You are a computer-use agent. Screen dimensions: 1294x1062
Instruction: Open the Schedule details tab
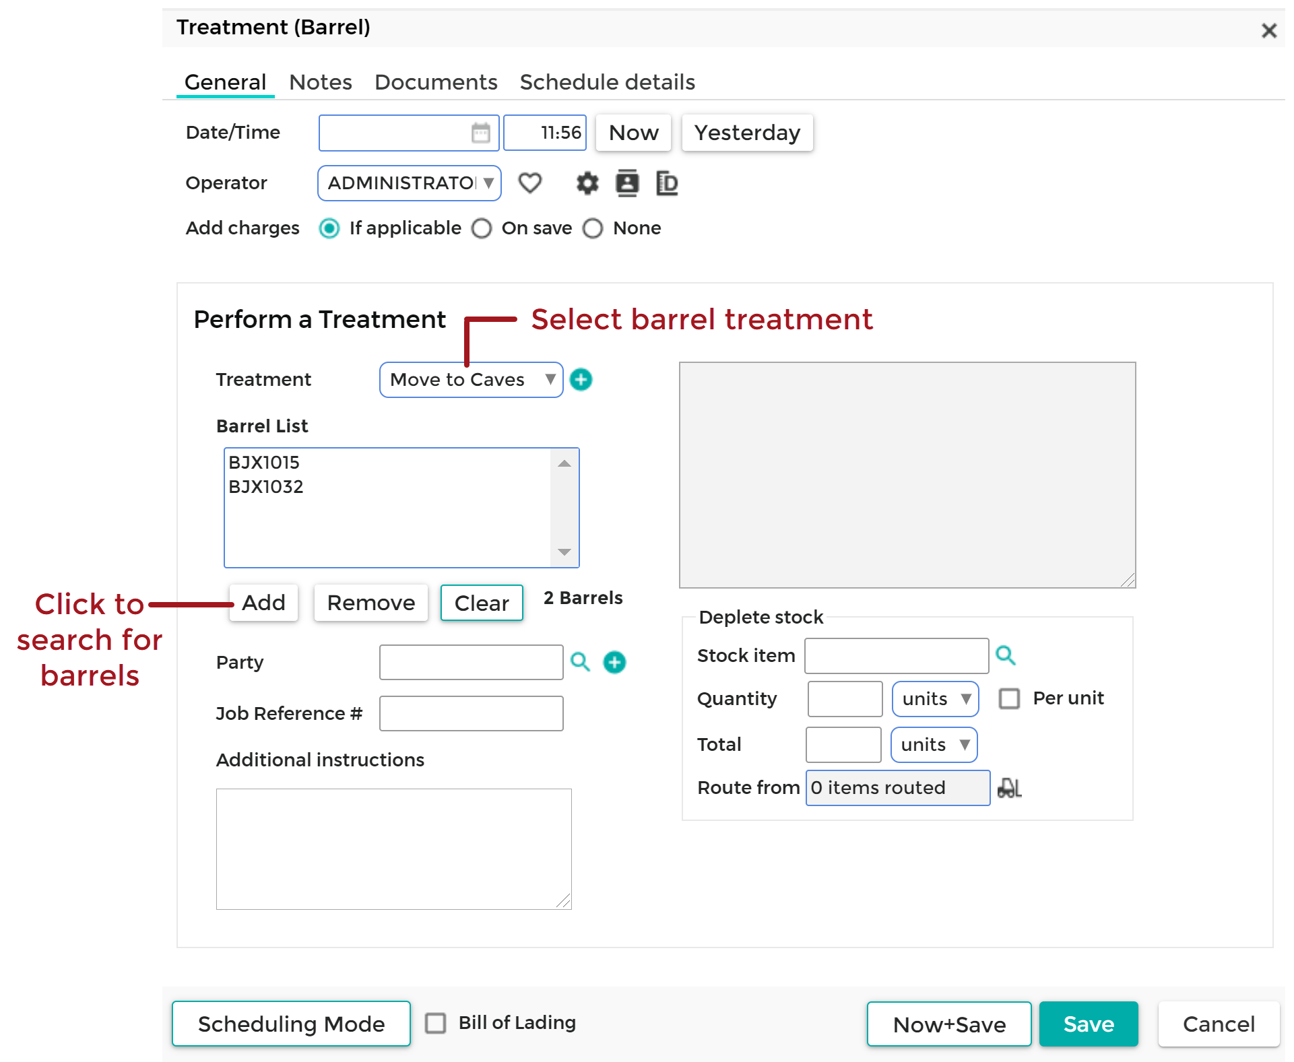(x=608, y=82)
